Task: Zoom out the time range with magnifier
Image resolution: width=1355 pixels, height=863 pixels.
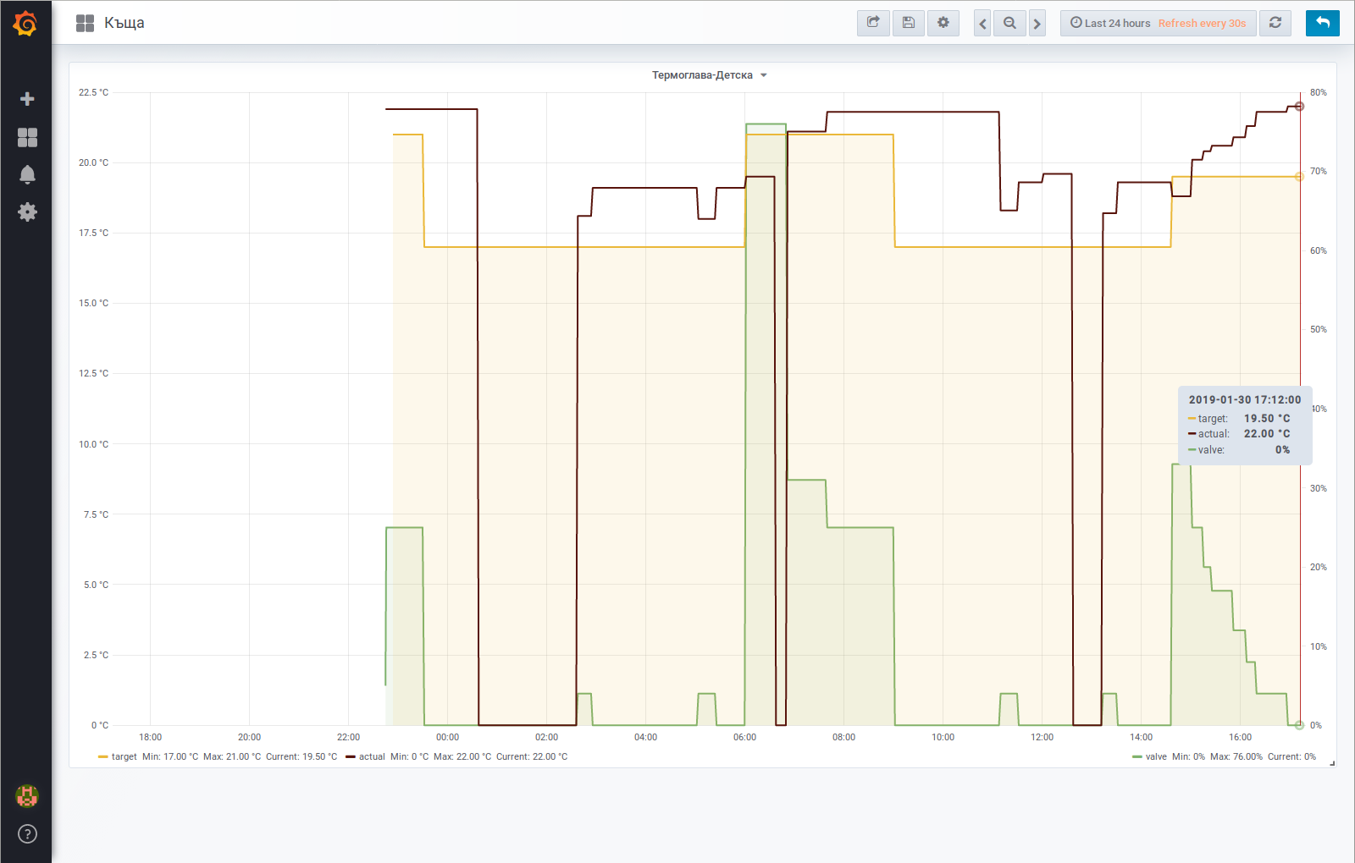Action: tap(1009, 23)
